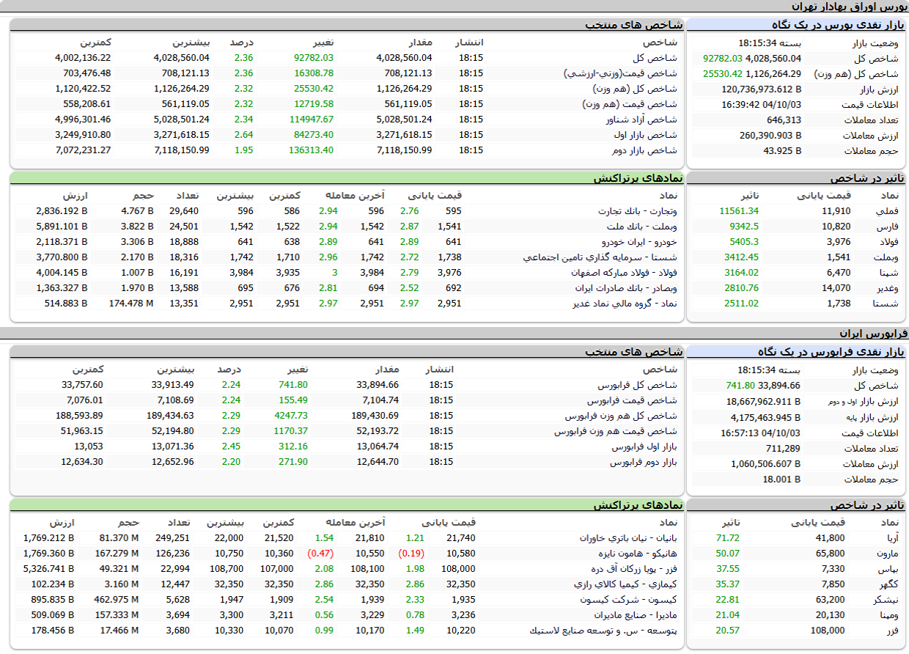Screen dimensions: 909x654
Task: Open the وبصادر - بانک صادرات ایران link
Action: pyautogui.click(x=626, y=288)
